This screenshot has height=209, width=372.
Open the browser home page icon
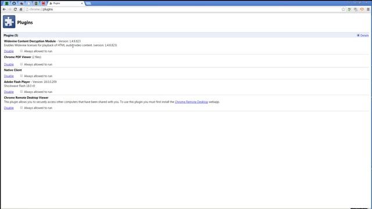(x=21, y=9)
